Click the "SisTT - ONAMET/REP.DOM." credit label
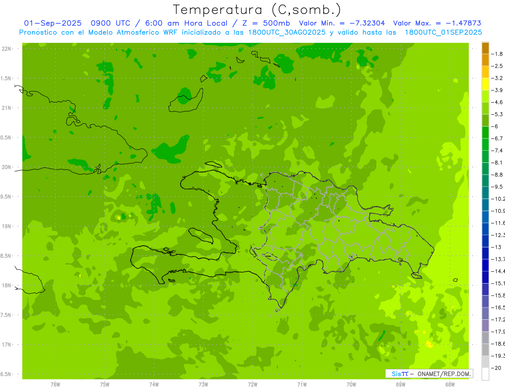Screen dimensions: 505x390 [x=430, y=374]
